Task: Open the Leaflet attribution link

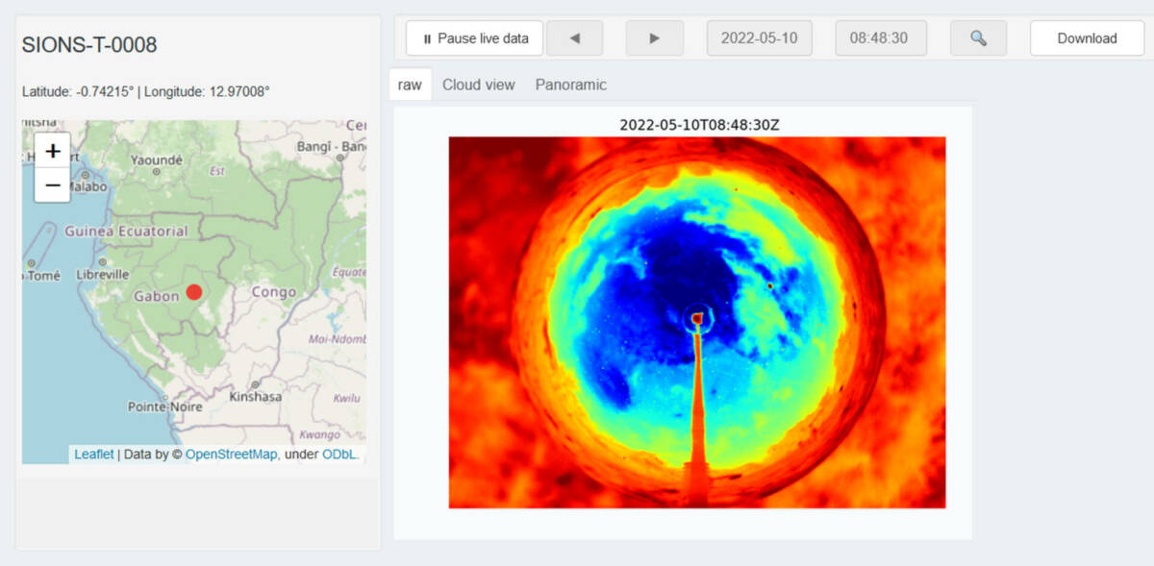Action: (x=93, y=454)
